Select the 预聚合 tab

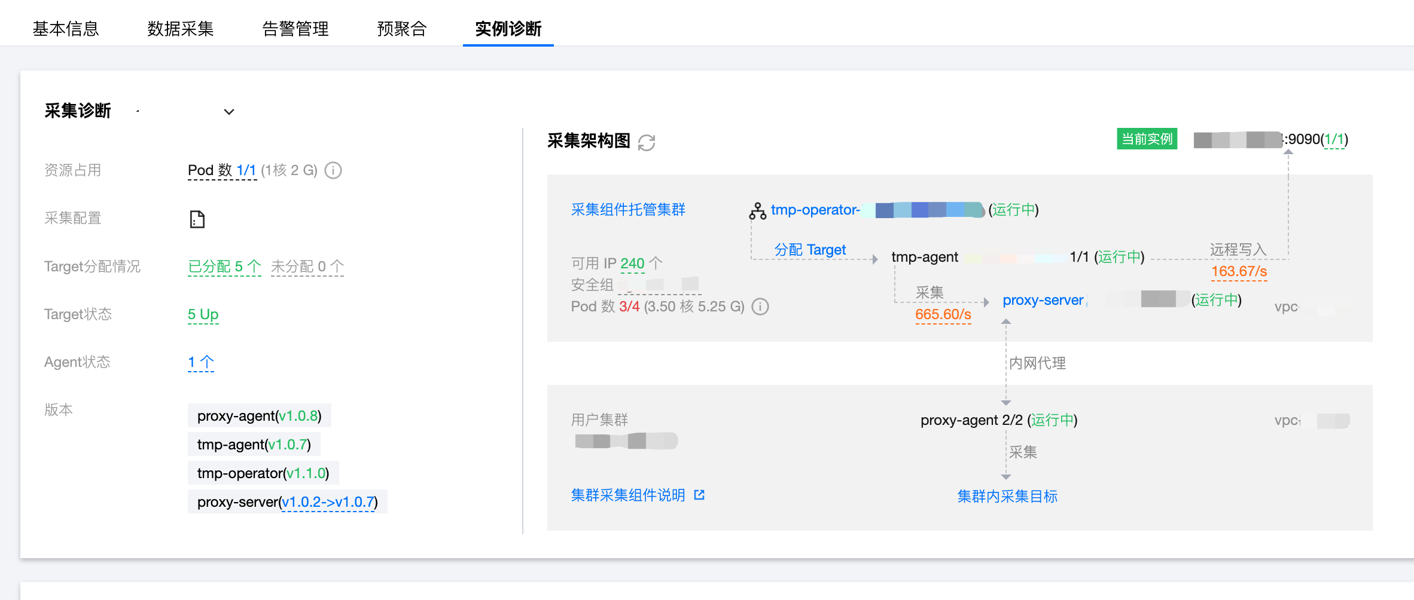pyautogui.click(x=401, y=28)
